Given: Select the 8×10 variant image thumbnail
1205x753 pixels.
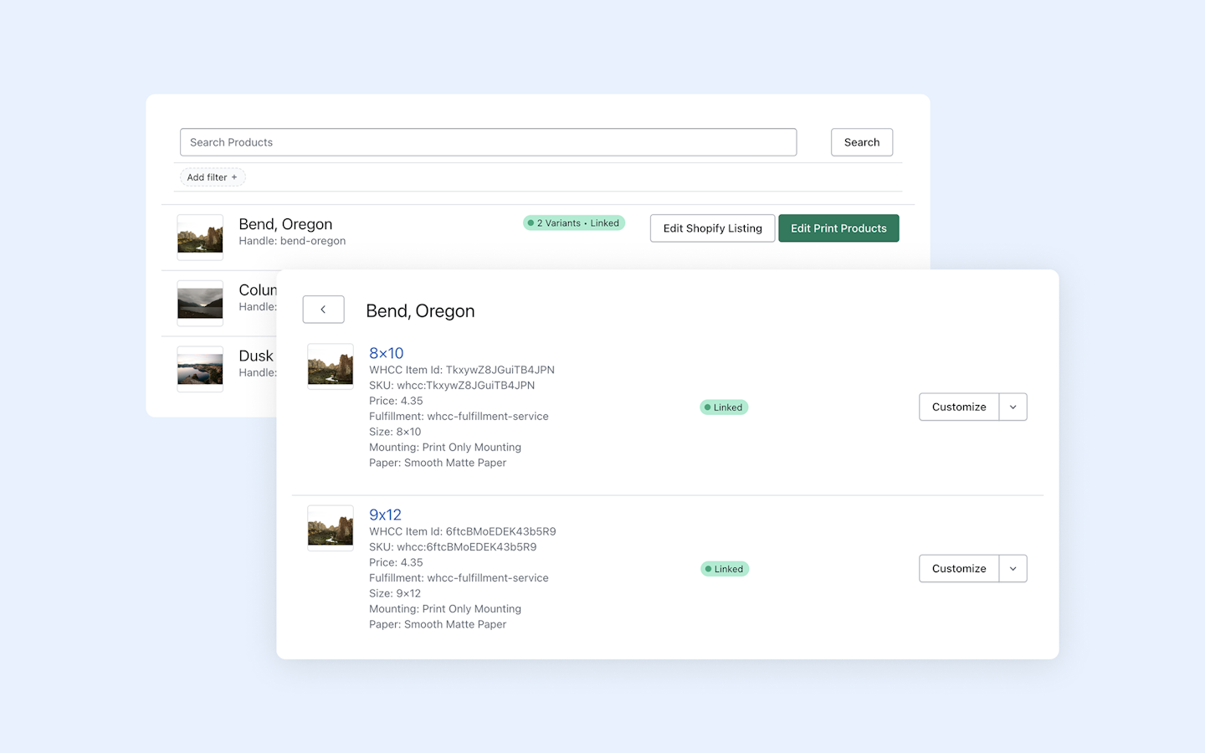Looking at the screenshot, I should pos(330,366).
